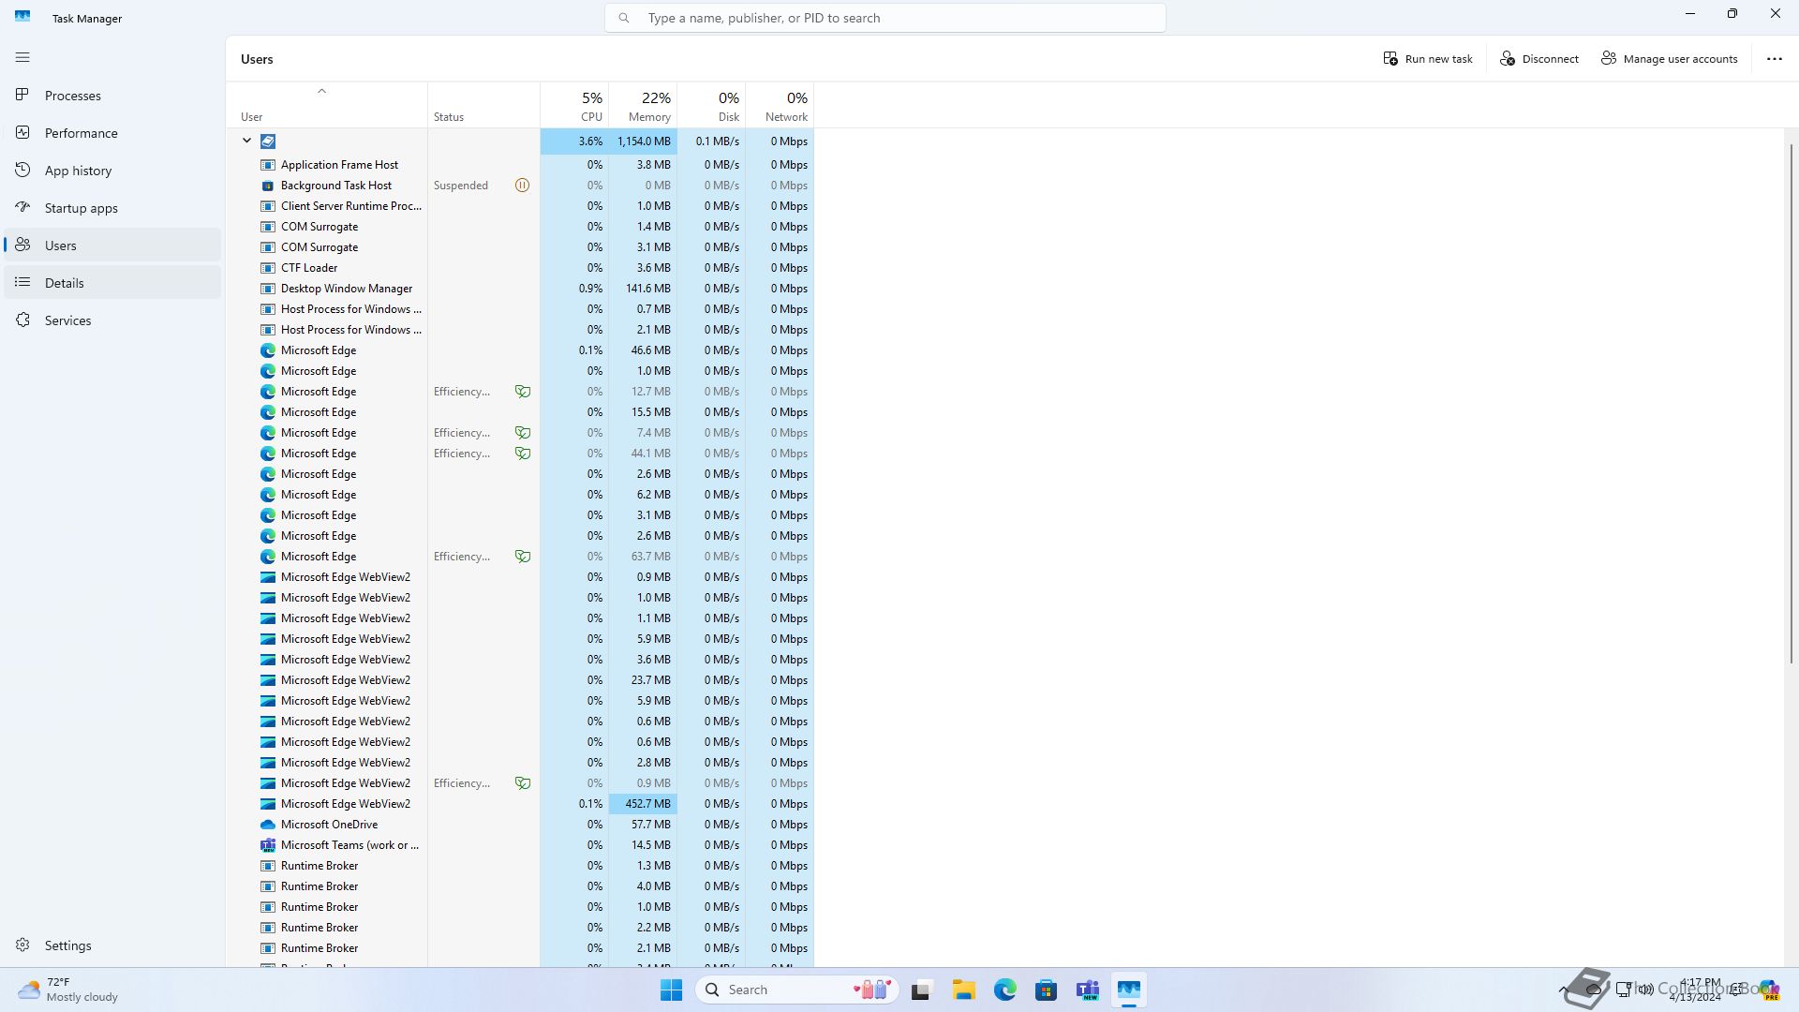Viewport: 1799px width, 1012px height.
Task: Focus the process search box
Action: [885, 18]
